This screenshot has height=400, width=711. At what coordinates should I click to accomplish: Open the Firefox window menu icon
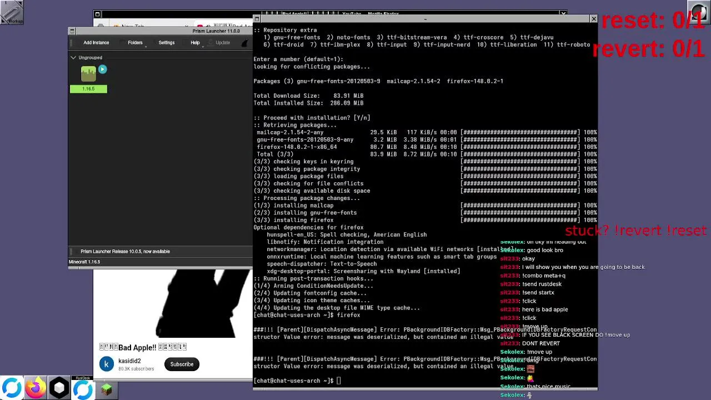tap(97, 14)
